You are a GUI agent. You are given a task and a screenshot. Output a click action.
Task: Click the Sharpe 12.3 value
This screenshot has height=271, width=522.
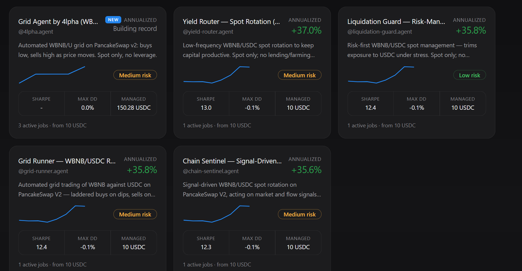(206, 247)
